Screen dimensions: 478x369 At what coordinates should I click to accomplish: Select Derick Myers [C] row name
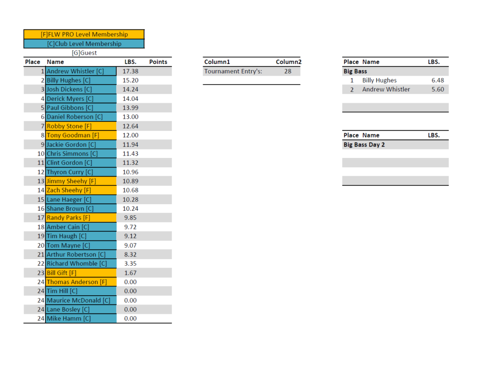81,99
